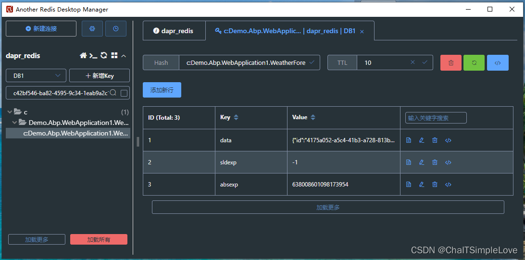Edit the absexp row
525x260 pixels.
(422, 185)
